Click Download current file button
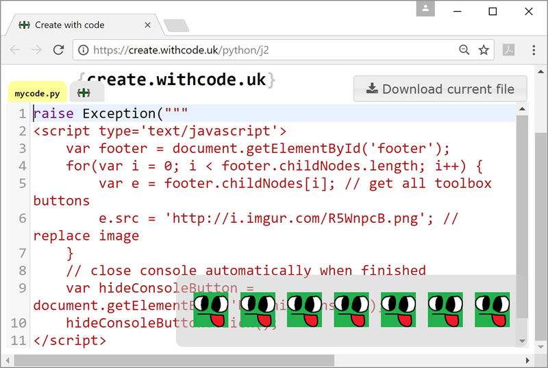Screen dimensions: 548x368 (x=440, y=89)
